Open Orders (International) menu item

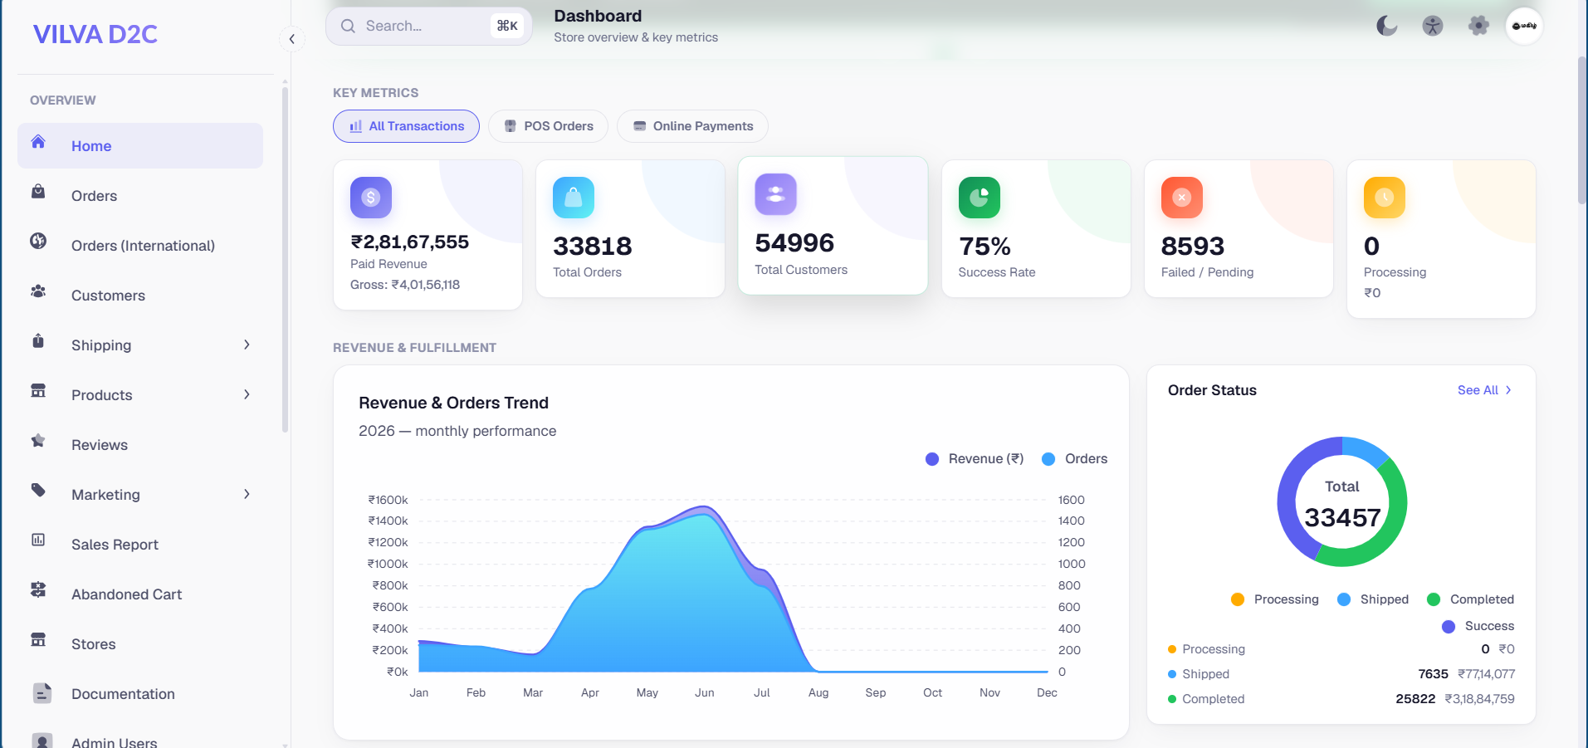coord(140,246)
